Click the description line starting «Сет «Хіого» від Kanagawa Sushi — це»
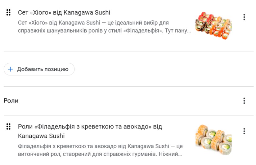The height and width of the screenshot is (165, 256). click(93, 23)
